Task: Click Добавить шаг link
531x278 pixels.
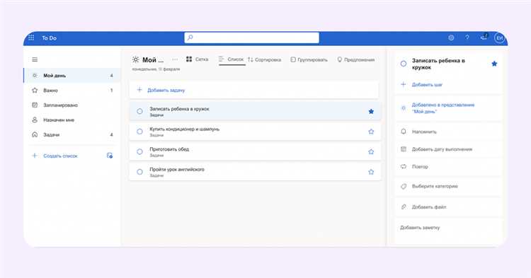Action: tap(427, 85)
